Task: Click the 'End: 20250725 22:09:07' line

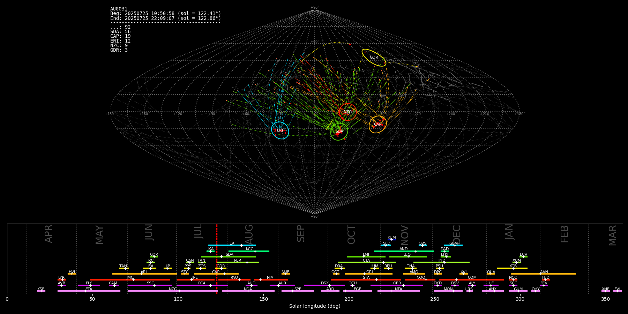Action: click(x=166, y=18)
